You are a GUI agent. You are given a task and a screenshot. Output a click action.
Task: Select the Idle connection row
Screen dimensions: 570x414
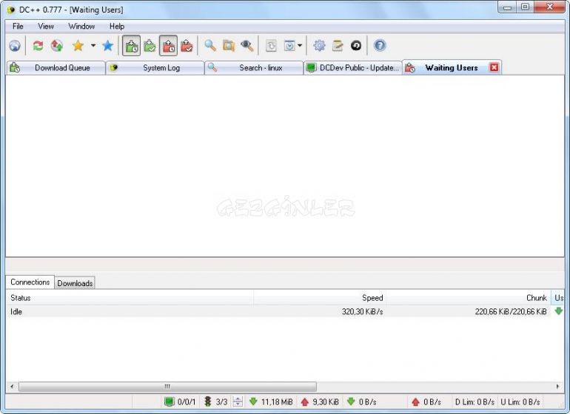coord(285,311)
